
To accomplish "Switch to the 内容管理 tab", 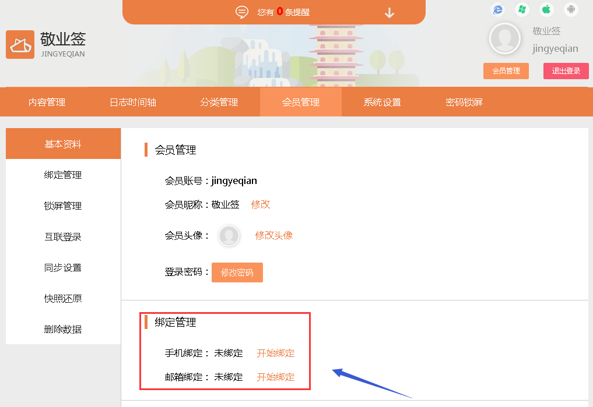I will [x=47, y=102].
